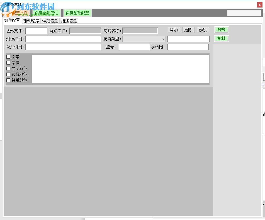This screenshot has height=220, width=265.
Task: Click the 功能名称 field
Action: click(140, 31)
